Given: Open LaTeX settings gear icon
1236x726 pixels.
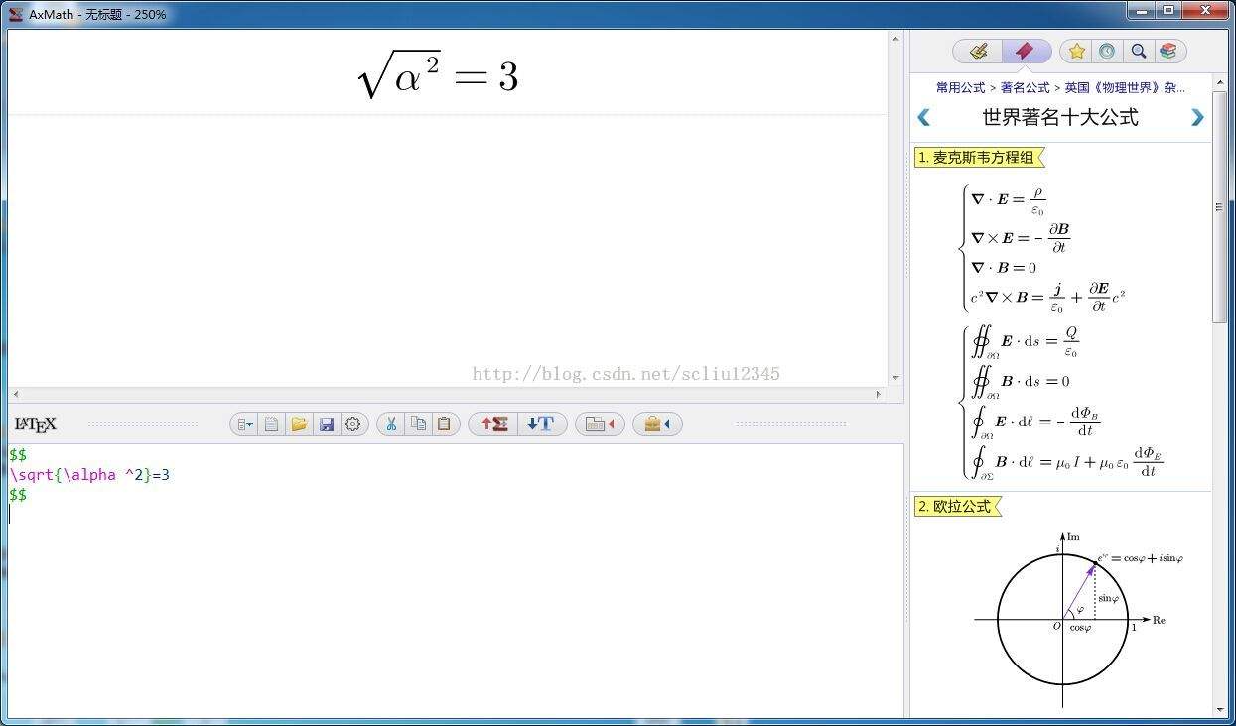Looking at the screenshot, I should coord(352,424).
